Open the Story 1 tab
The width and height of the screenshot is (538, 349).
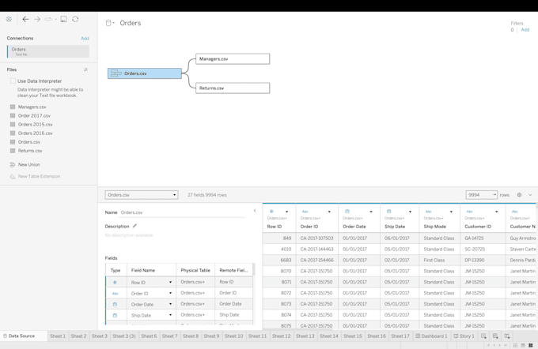[464, 336]
